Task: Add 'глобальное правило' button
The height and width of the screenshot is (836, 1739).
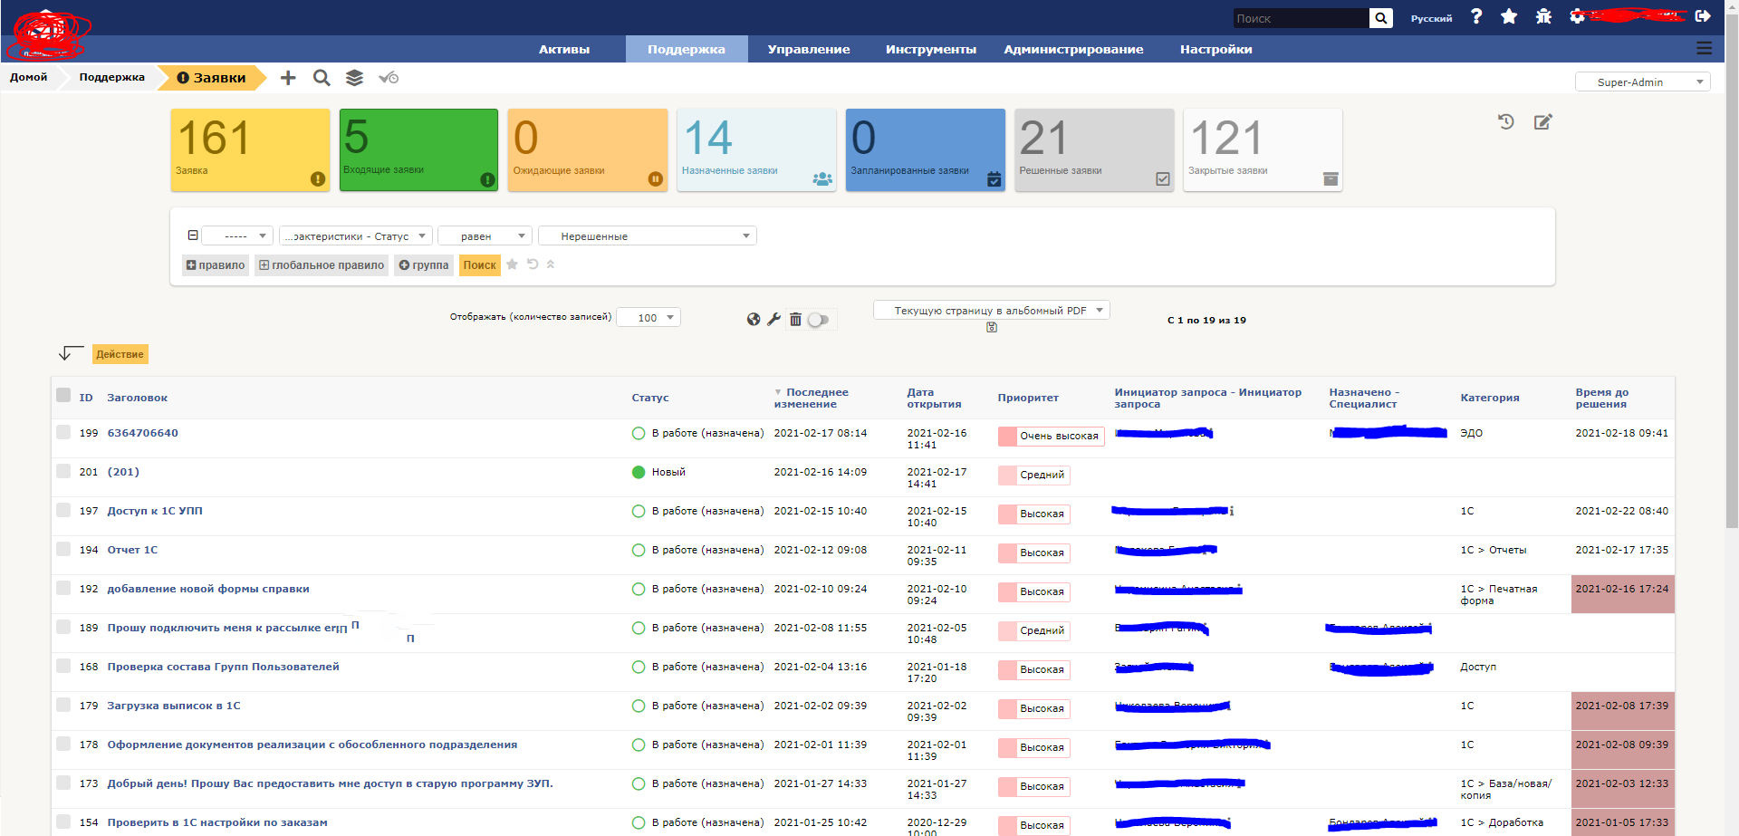Action: (322, 264)
